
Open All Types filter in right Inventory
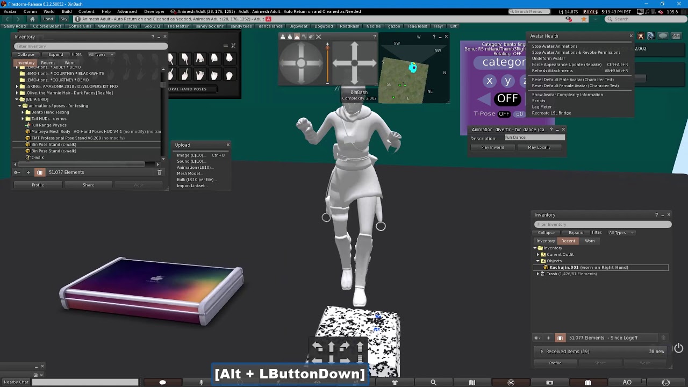pos(621,233)
